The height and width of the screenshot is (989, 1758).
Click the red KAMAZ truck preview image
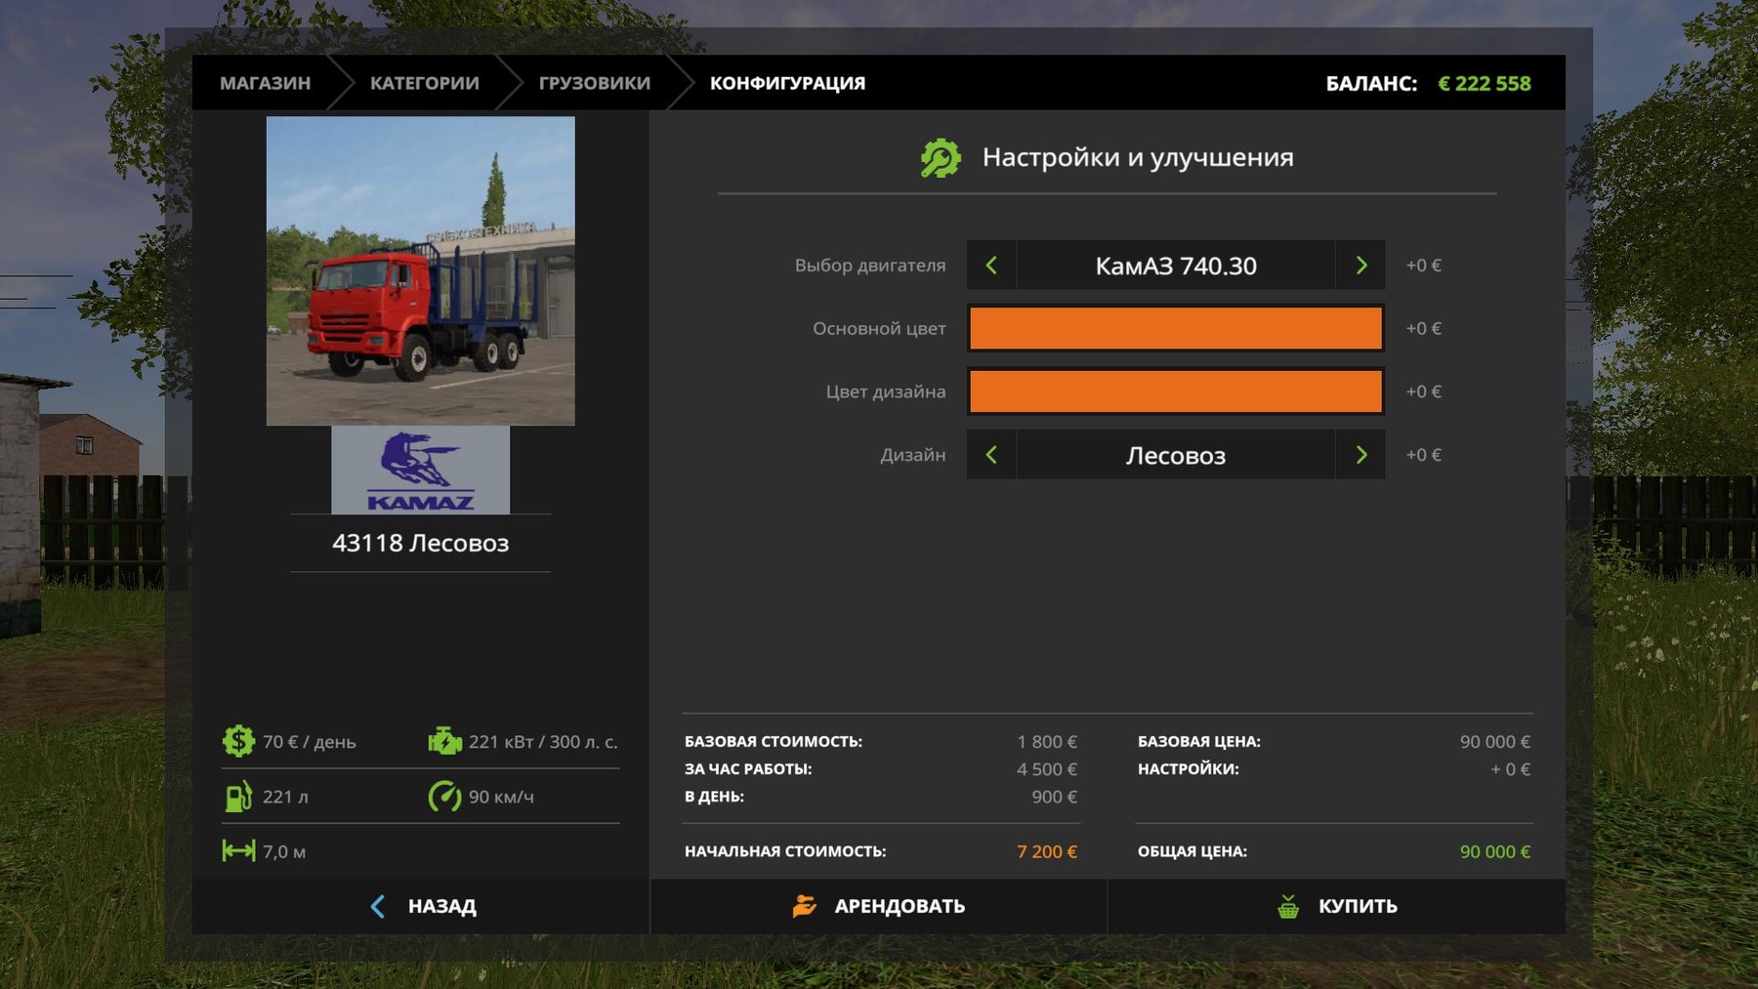point(420,270)
